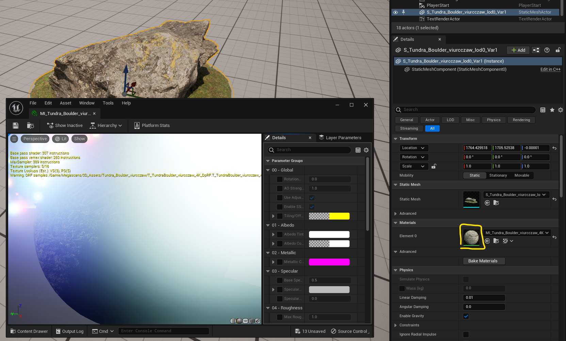
Task: Toggle visibility eye for S_Tundra_Boulder actor
Action: click(x=395, y=12)
